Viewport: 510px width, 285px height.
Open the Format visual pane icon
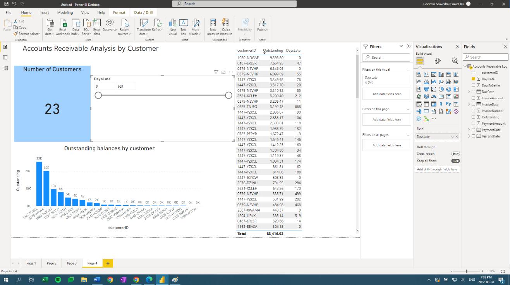tap(438, 61)
